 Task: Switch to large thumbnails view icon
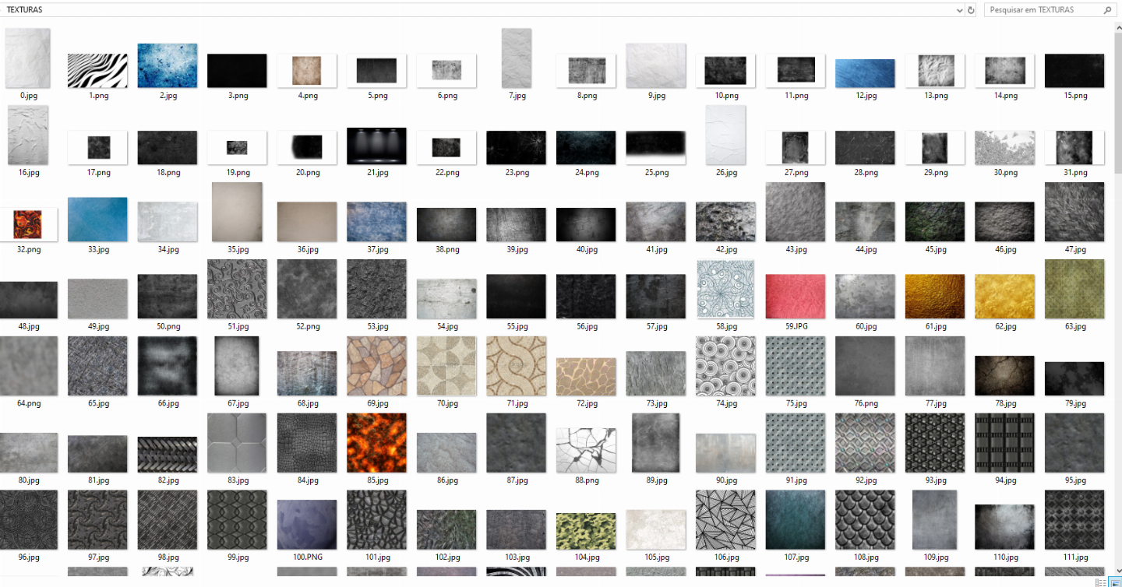(1115, 582)
